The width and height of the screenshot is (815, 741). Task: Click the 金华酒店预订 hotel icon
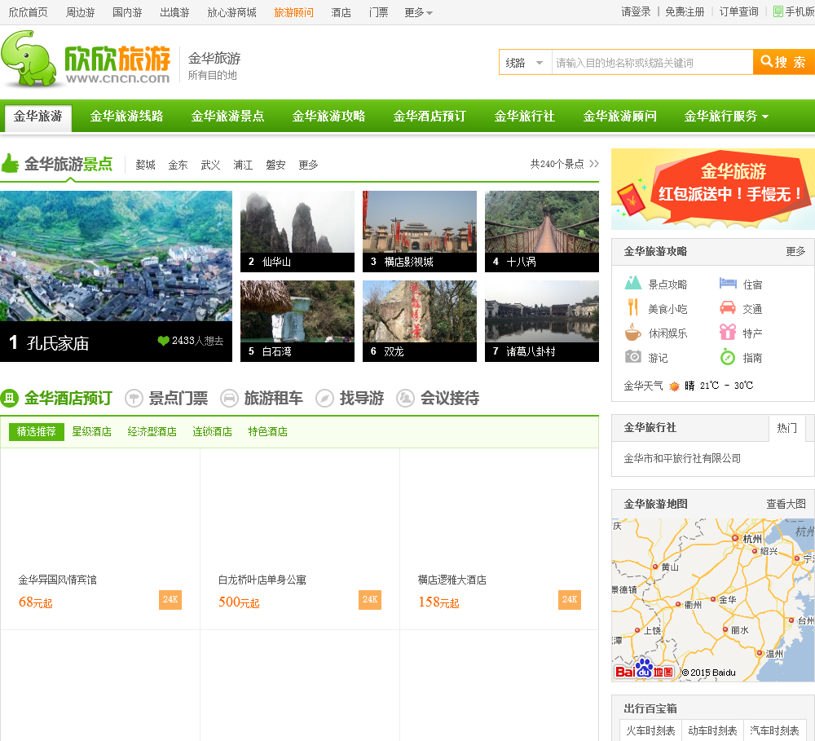[x=9, y=398]
